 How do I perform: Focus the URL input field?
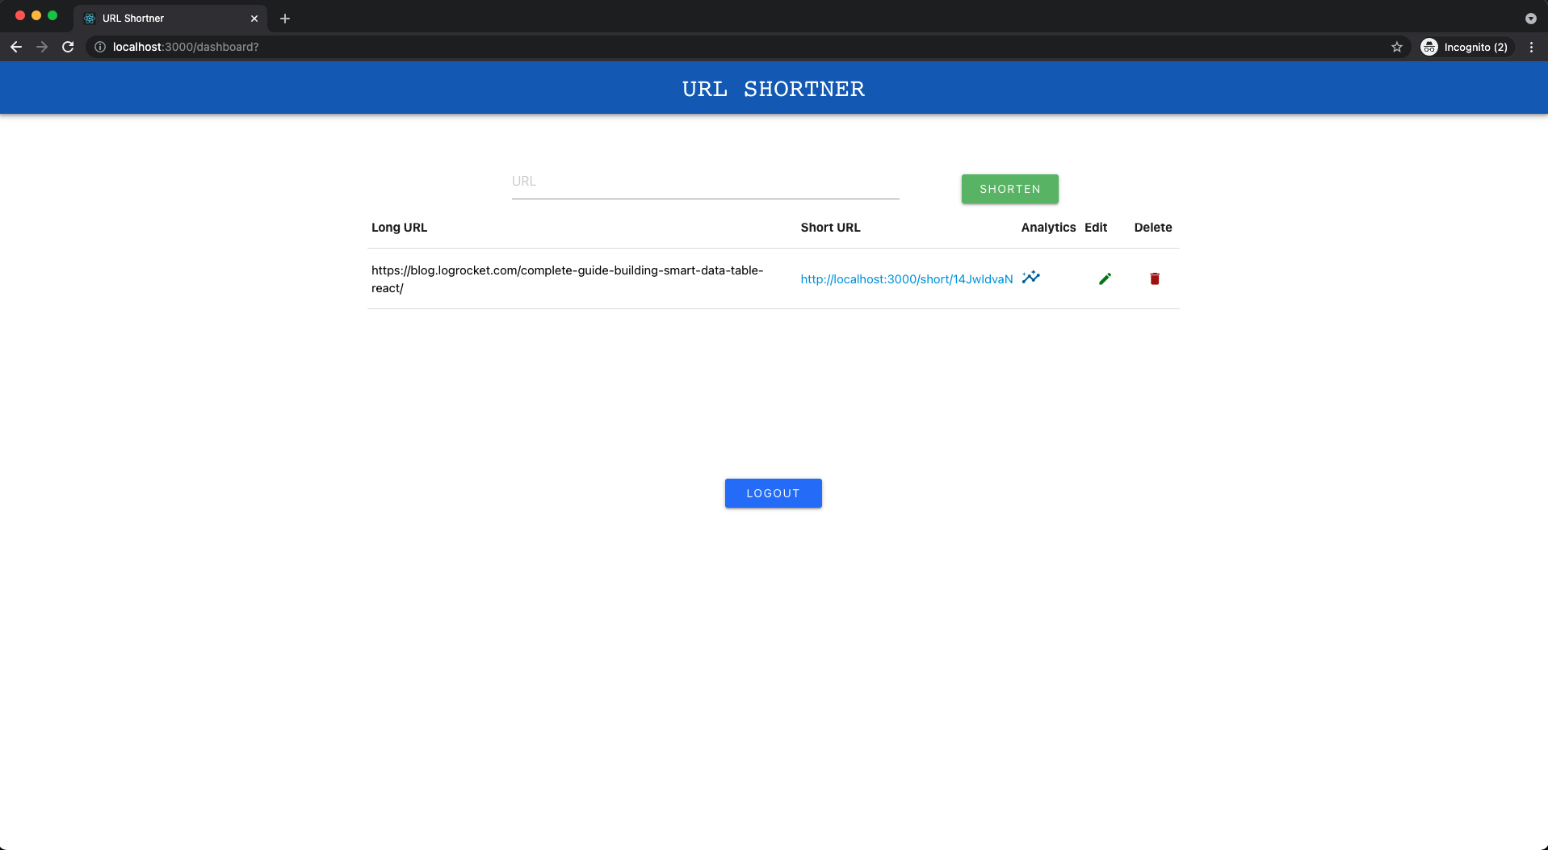(x=705, y=181)
